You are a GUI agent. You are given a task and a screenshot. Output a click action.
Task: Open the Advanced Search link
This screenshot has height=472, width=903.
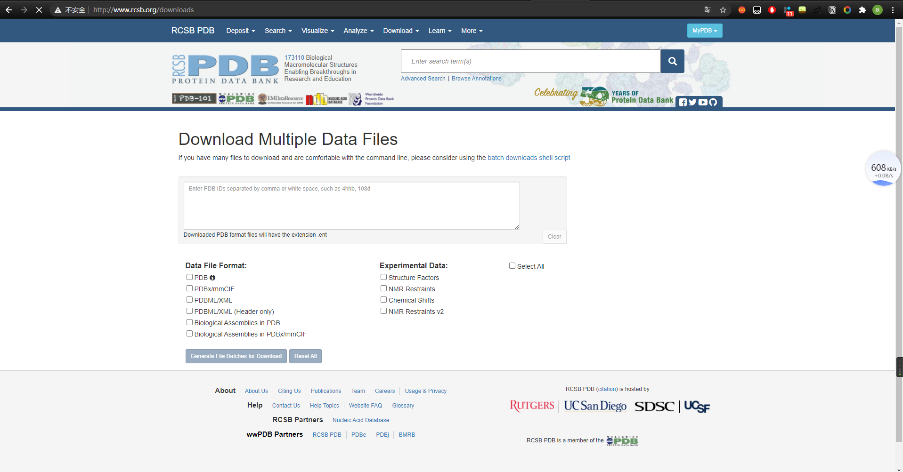(x=423, y=79)
